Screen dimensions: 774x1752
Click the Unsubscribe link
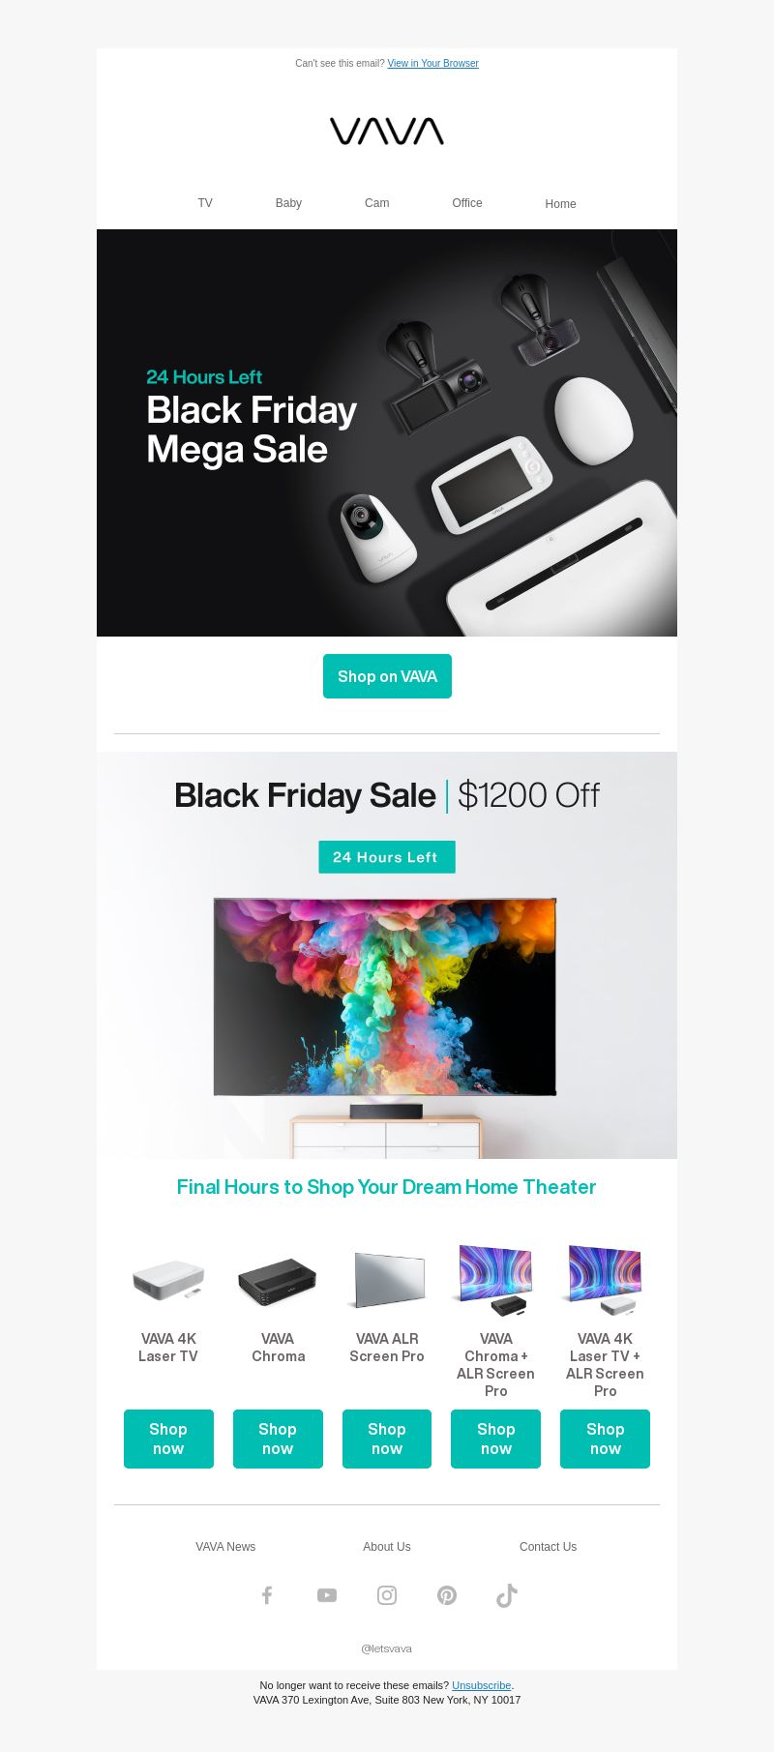coord(481,1685)
